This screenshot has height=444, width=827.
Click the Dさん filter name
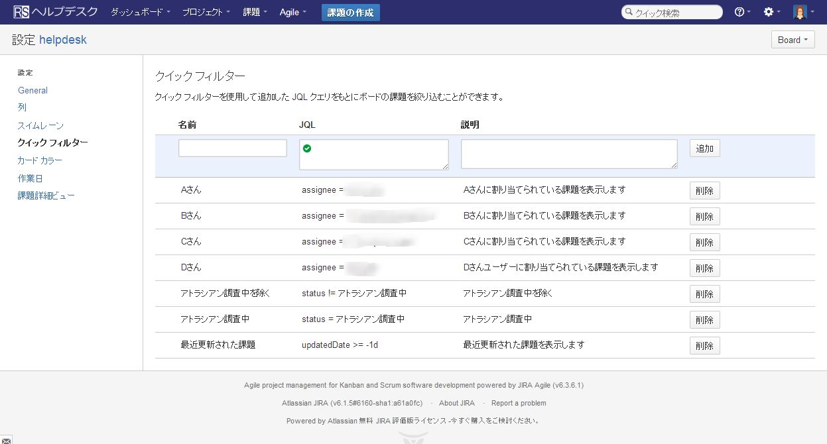191,268
